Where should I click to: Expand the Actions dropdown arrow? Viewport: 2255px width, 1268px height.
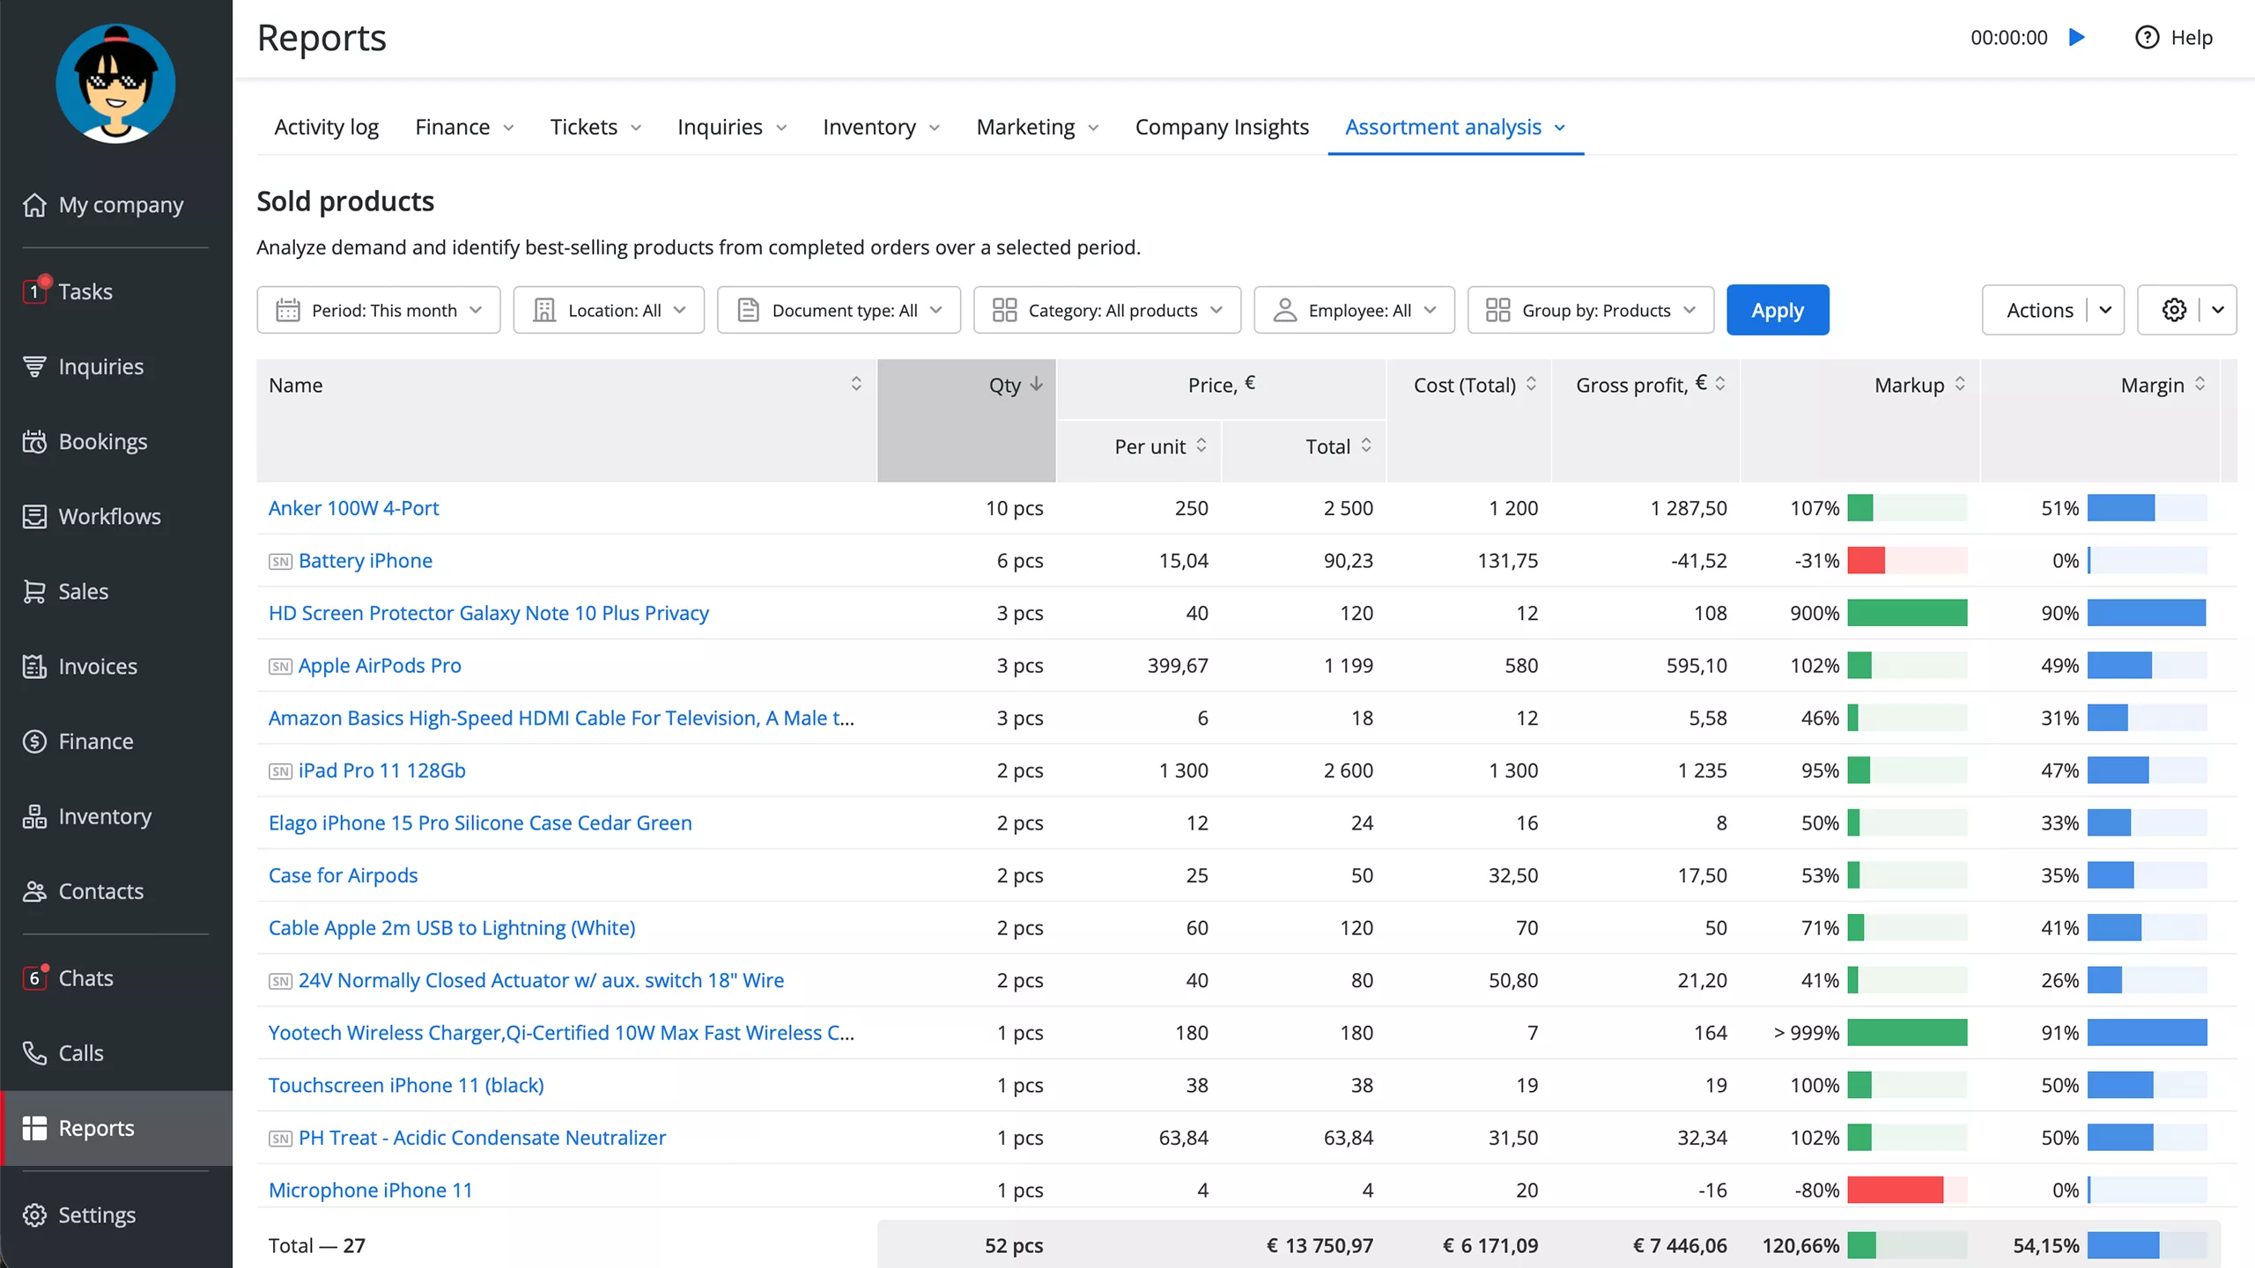tap(2105, 310)
